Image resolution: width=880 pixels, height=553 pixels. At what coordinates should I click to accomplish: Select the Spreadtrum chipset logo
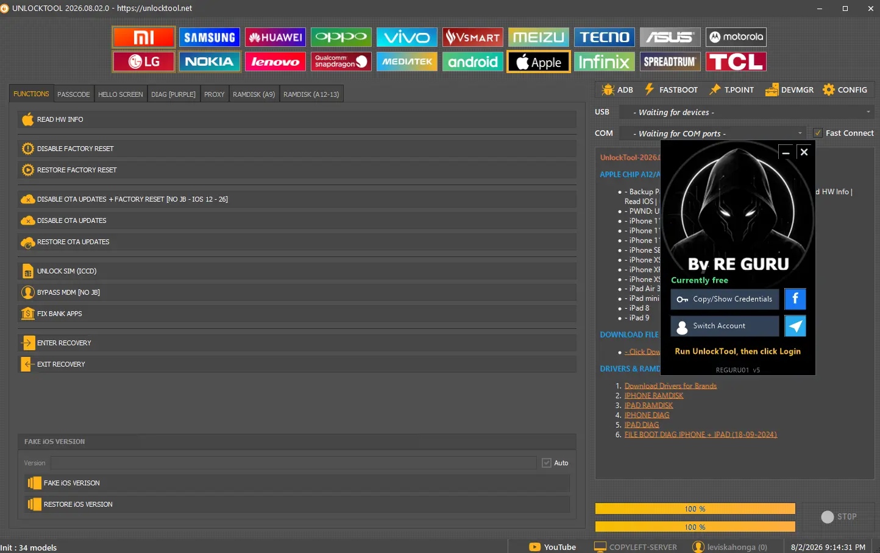pos(670,62)
